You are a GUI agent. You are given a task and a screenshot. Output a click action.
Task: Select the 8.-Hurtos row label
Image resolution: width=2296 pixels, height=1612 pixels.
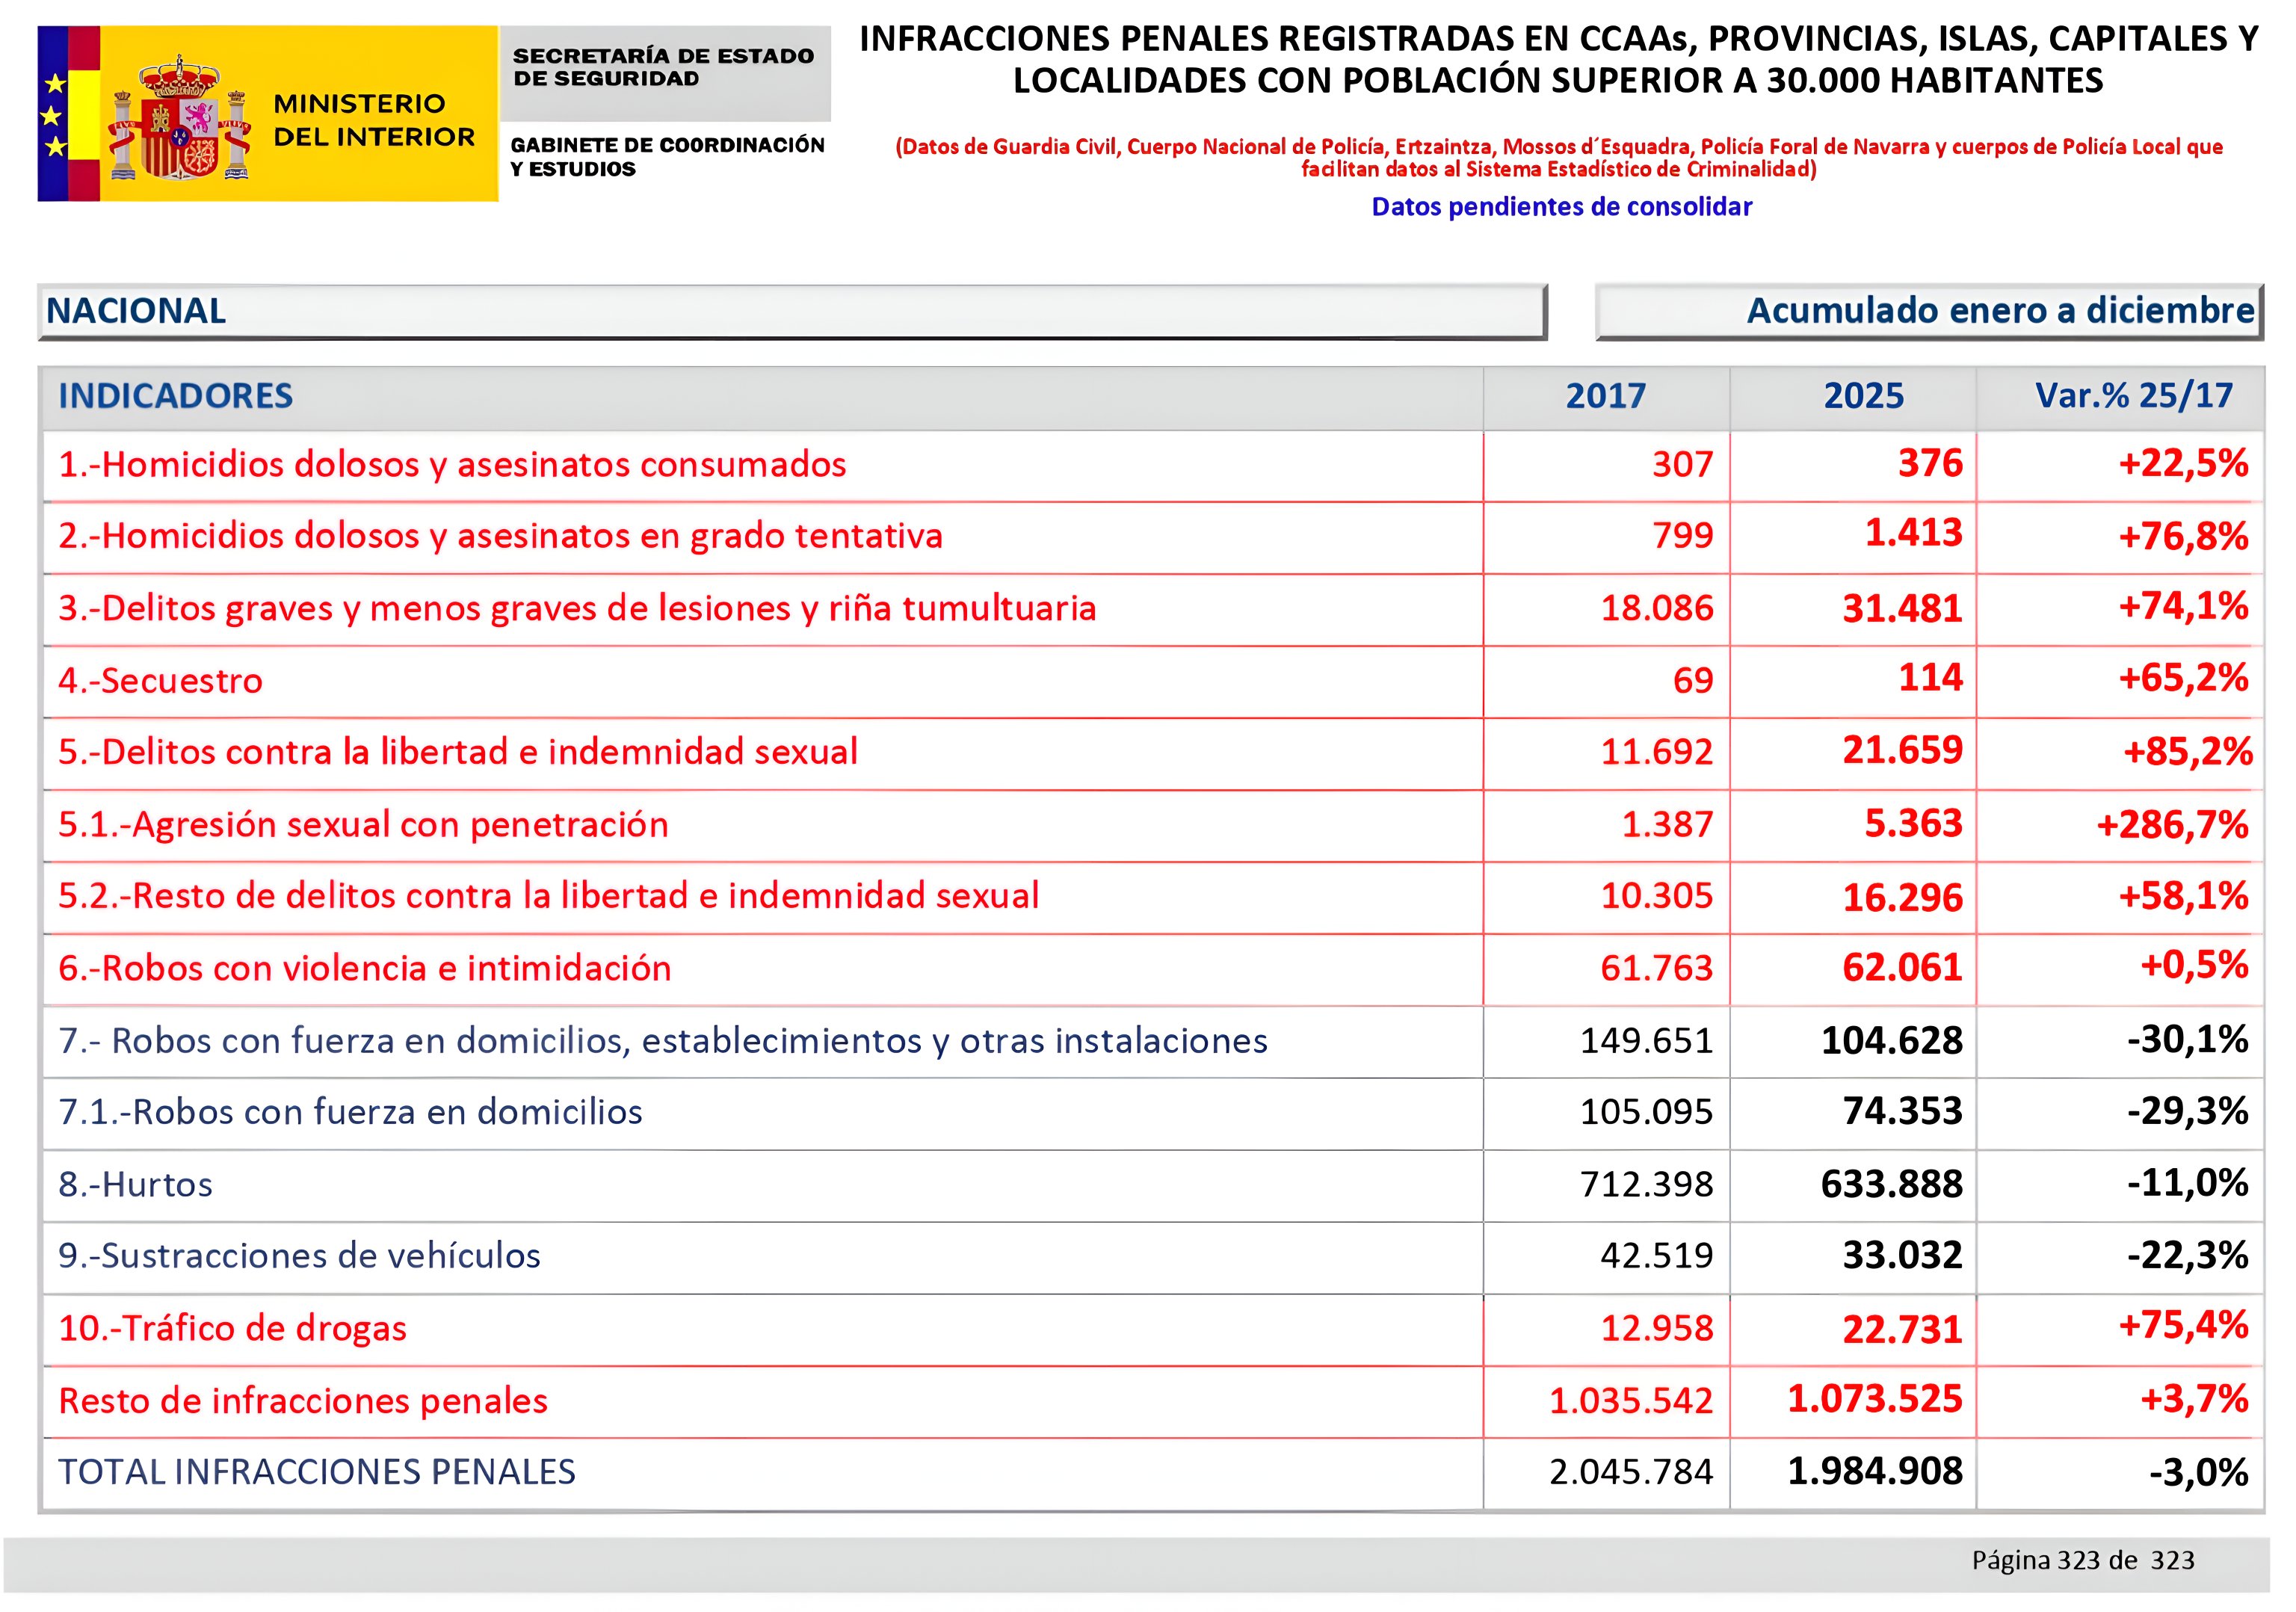[x=135, y=1185]
